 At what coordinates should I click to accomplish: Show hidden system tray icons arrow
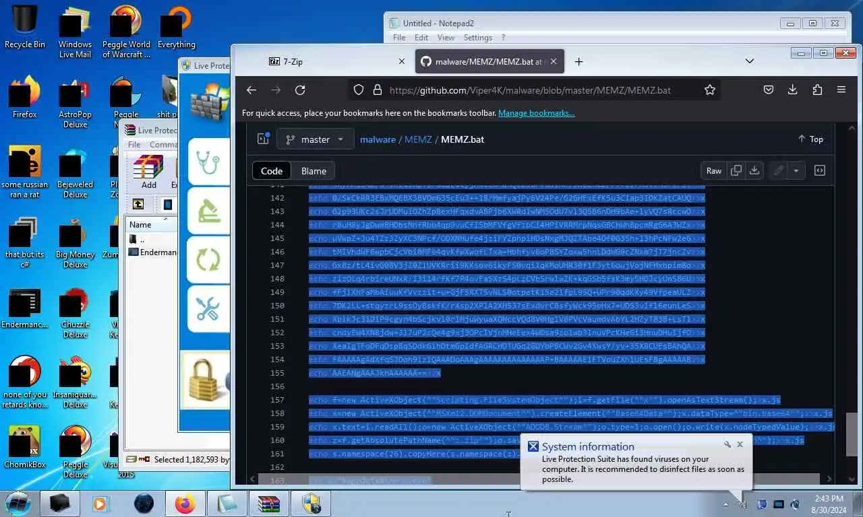725,504
